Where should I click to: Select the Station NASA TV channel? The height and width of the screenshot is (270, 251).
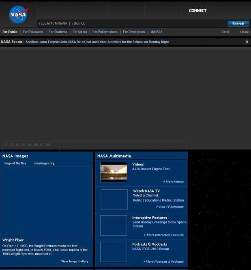point(178,200)
